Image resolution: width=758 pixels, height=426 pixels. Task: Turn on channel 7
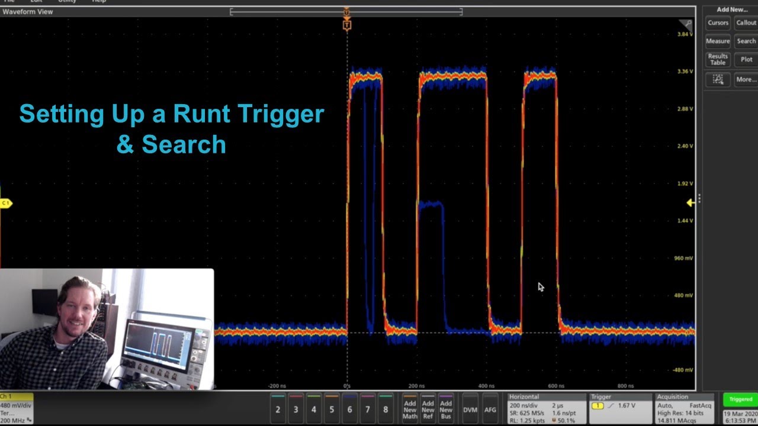click(x=368, y=407)
